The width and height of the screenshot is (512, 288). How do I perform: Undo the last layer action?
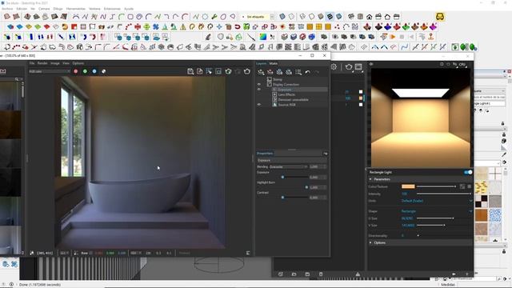pos(307,72)
